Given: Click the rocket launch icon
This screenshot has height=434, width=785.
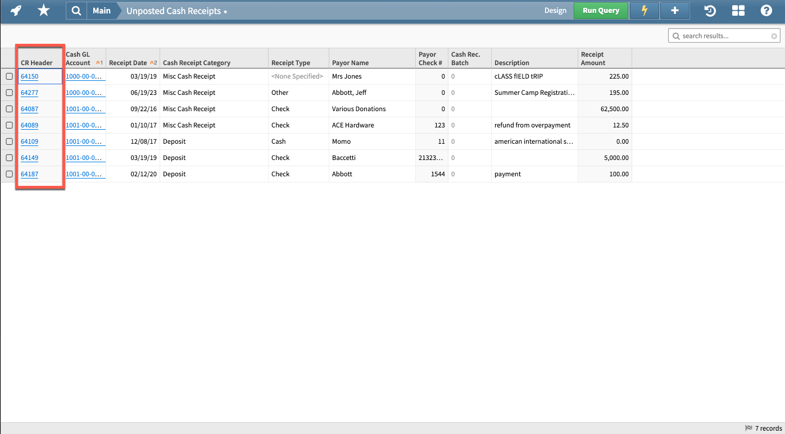Looking at the screenshot, I should (15, 10).
